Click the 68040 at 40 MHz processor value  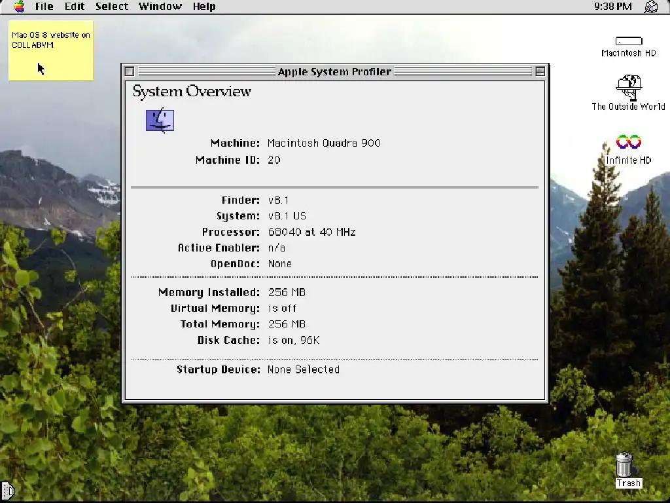click(312, 232)
